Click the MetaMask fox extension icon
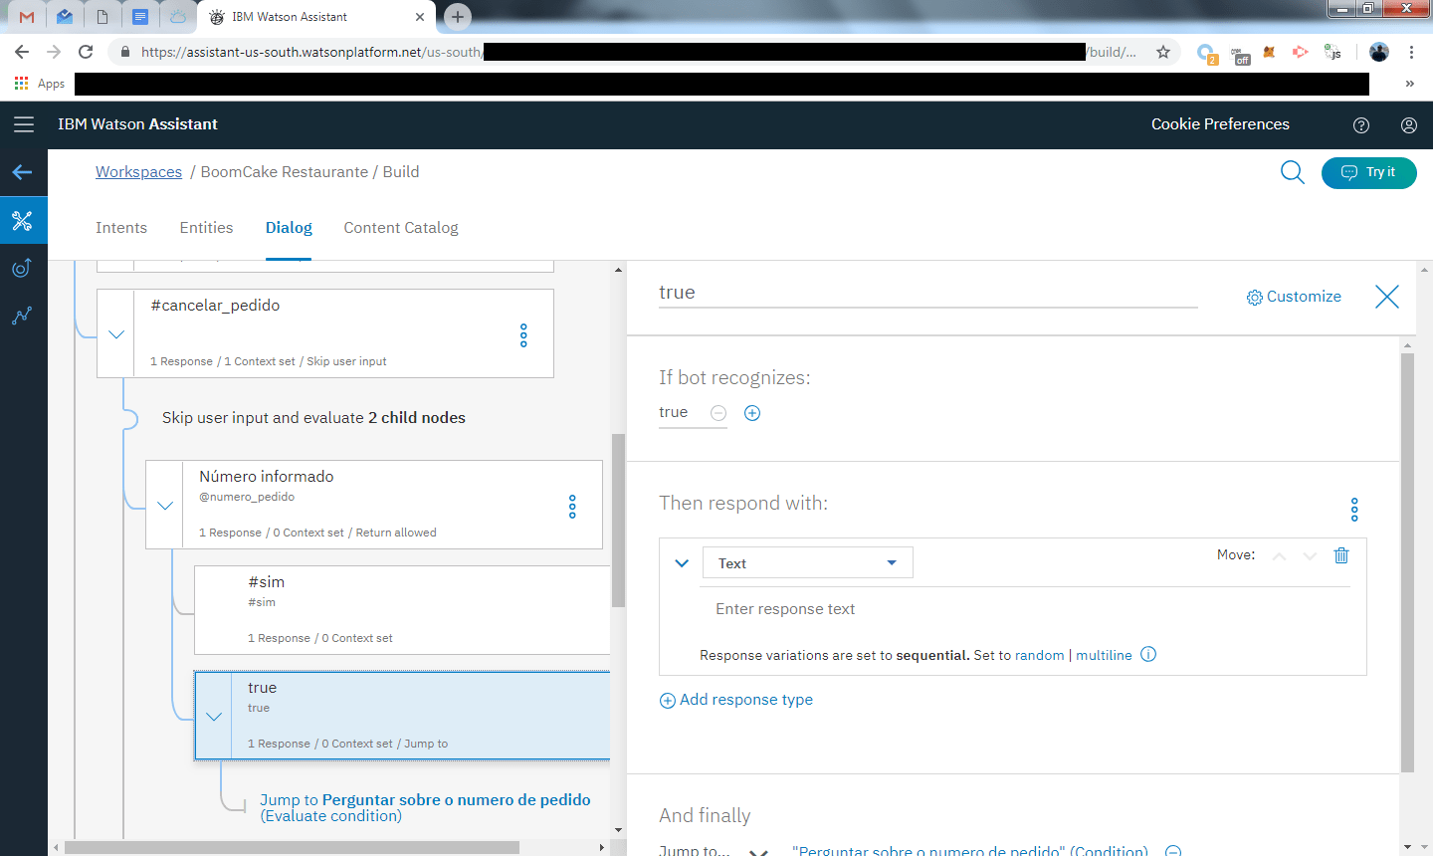The image size is (1433, 856). click(x=1269, y=52)
